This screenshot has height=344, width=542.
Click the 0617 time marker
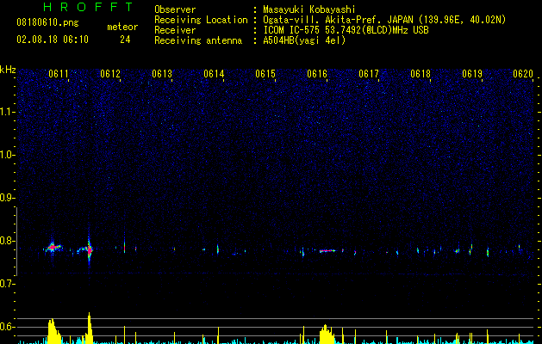369,74
